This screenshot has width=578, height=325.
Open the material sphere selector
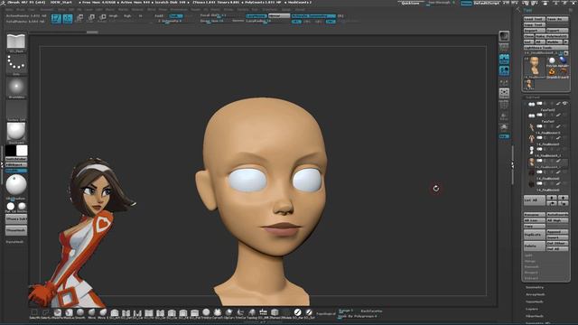(x=16, y=132)
